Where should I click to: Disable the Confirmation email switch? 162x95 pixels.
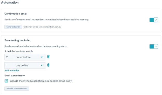[x=154, y=20]
